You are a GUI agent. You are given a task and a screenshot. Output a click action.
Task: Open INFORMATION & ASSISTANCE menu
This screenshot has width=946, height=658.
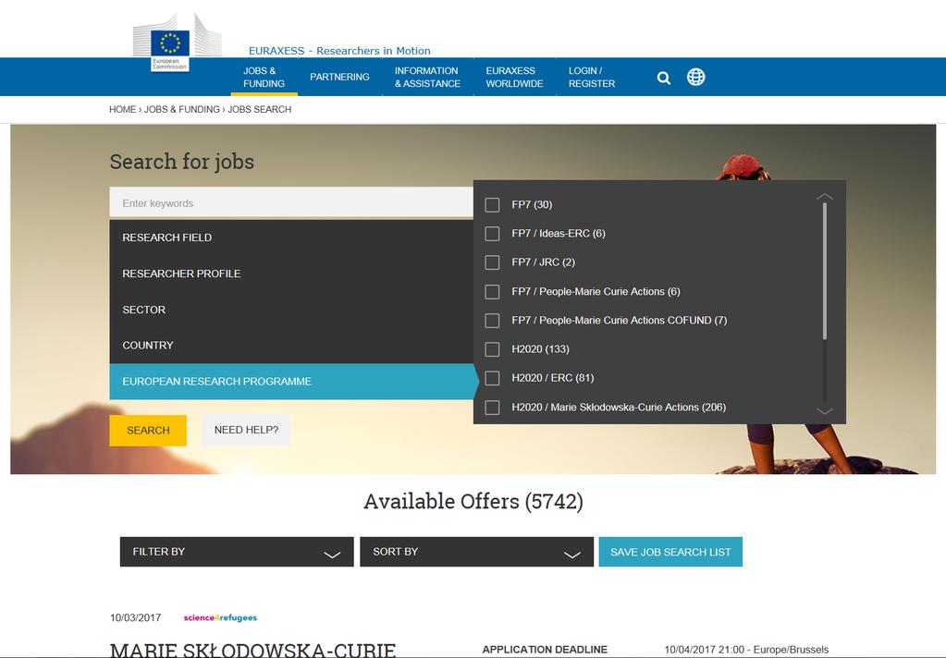click(x=428, y=78)
